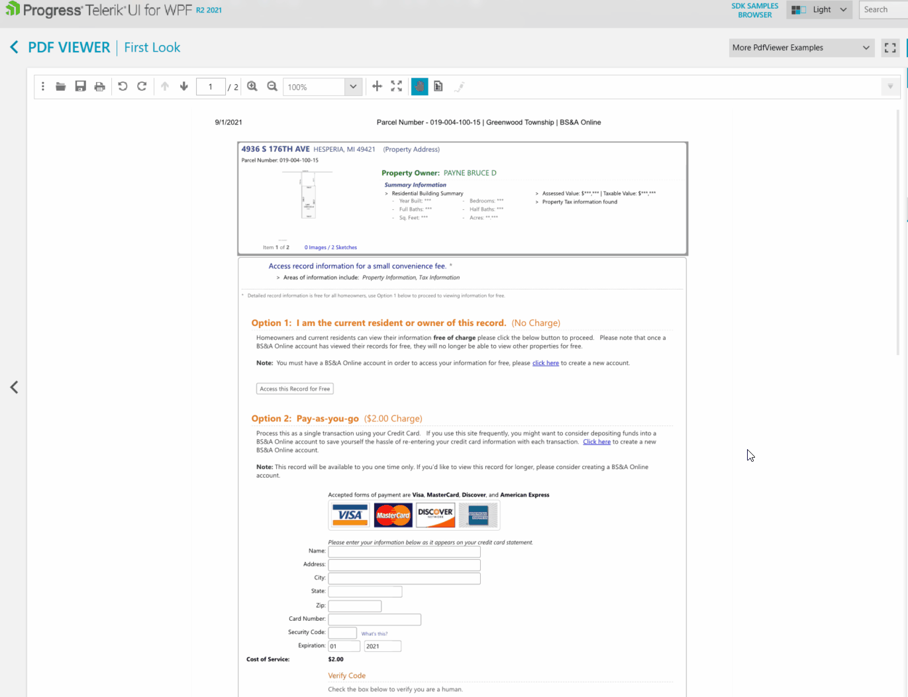Screen dimensions: 908x697
Task: Click the 'Summary Information' heading
Action: coord(415,185)
